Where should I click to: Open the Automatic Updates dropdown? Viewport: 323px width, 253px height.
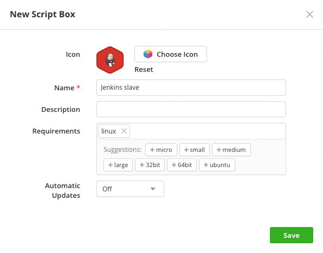coord(130,189)
